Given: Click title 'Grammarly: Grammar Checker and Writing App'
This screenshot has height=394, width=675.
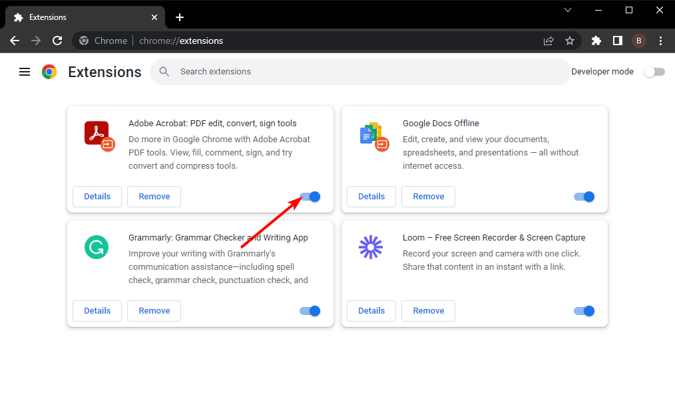Looking at the screenshot, I should coord(218,238).
